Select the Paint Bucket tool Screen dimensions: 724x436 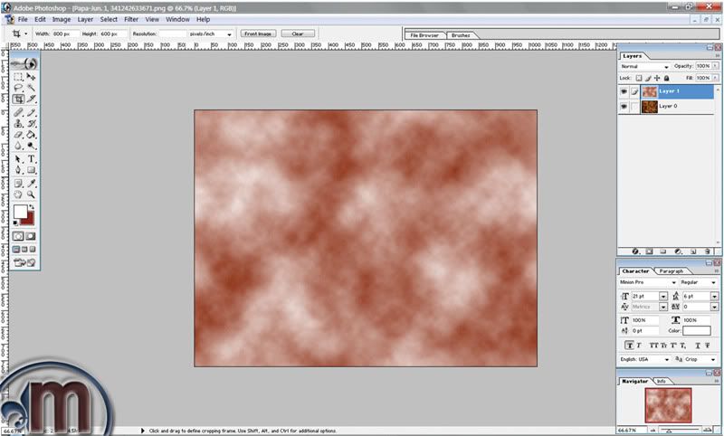(x=31, y=135)
